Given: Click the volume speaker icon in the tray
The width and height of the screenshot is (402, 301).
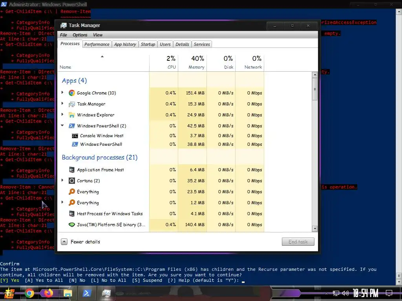Looking at the screenshot, I should (345, 293).
